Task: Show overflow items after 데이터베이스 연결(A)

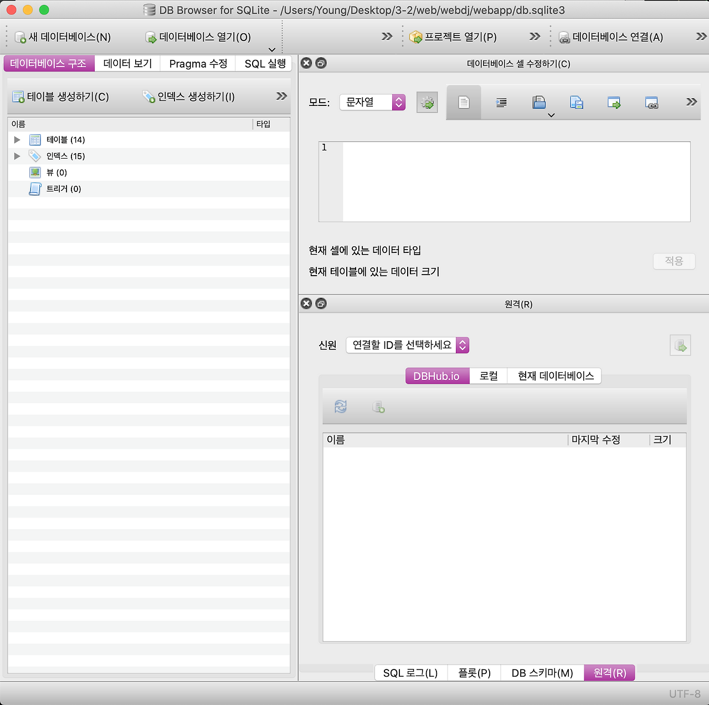Action: [701, 37]
